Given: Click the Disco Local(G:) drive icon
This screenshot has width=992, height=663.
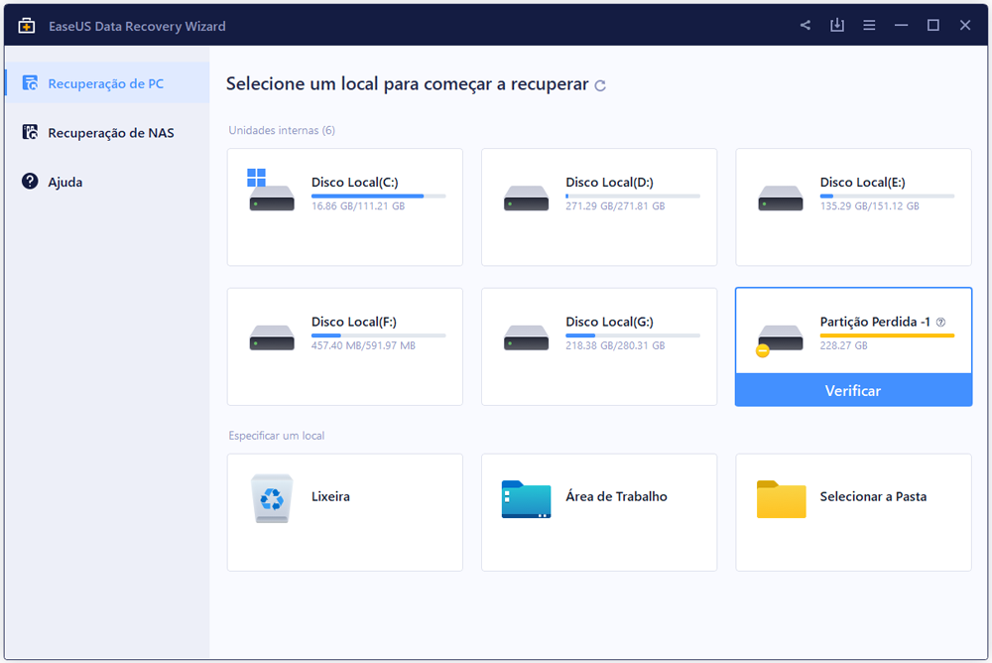Looking at the screenshot, I should (x=527, y=337).
